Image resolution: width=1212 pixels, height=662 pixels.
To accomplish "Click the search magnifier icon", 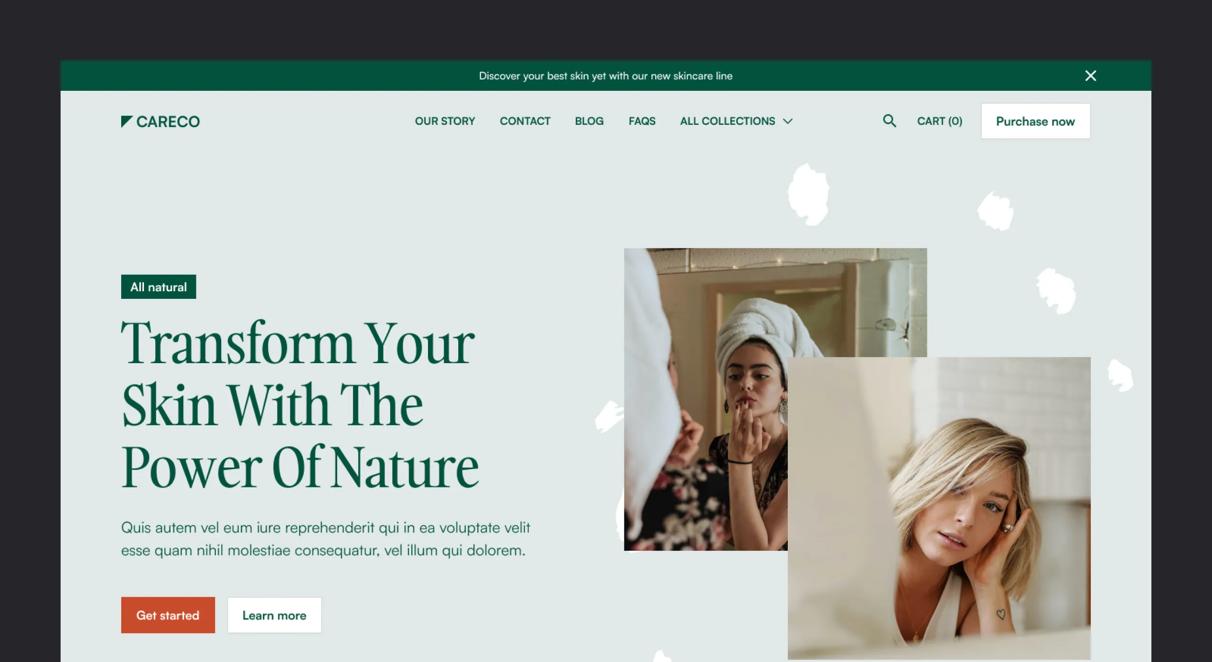I will click(889, 121).
